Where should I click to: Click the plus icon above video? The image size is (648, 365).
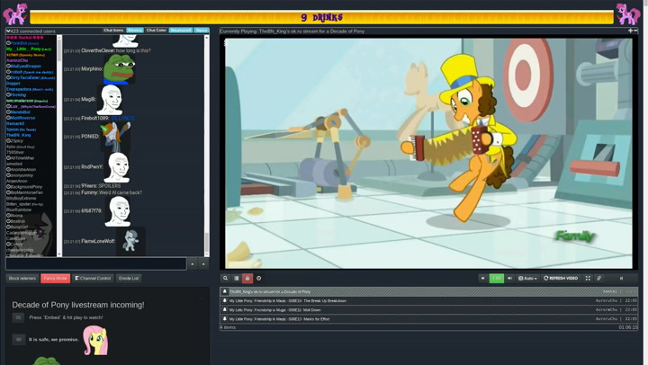point(630,31)
